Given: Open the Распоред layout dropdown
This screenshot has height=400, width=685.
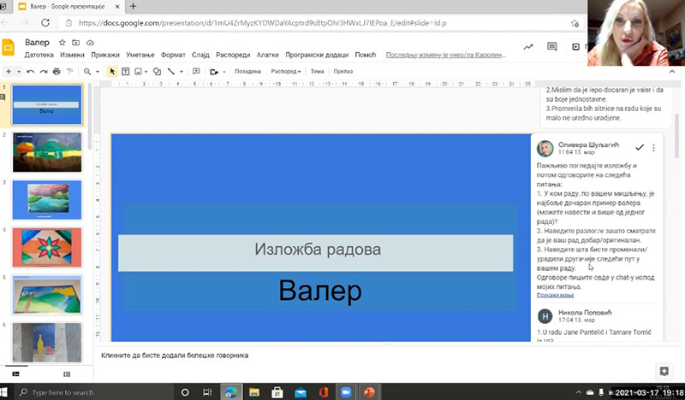Looking at the screenshot, I should (286, 71).
